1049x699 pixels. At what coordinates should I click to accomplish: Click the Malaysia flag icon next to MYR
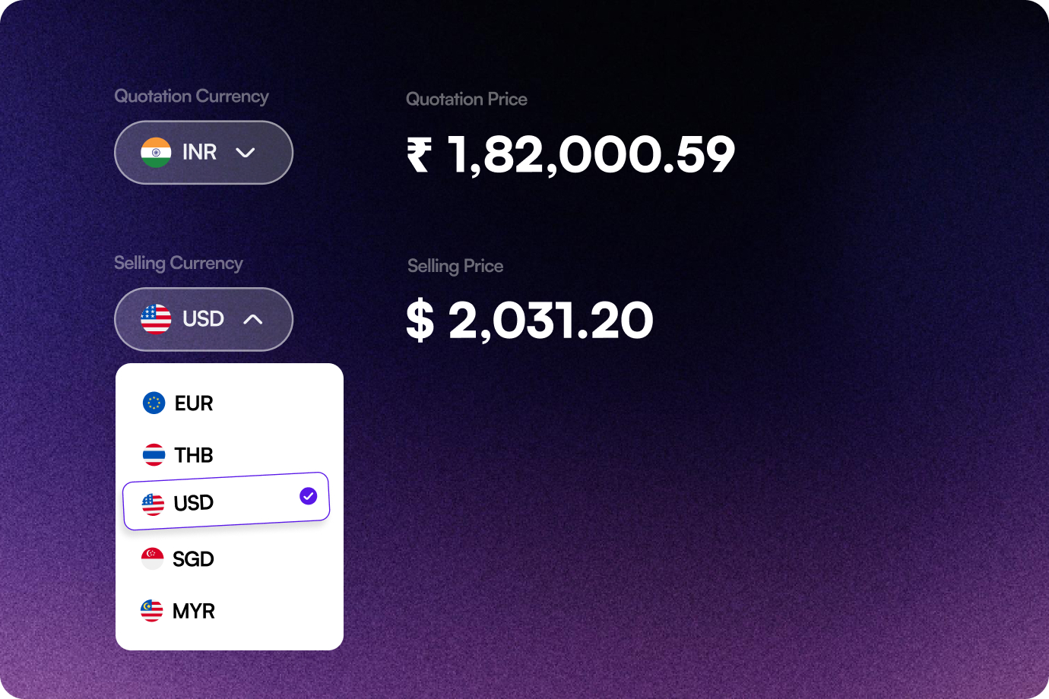pyautogui.click(x=152, y=611)
